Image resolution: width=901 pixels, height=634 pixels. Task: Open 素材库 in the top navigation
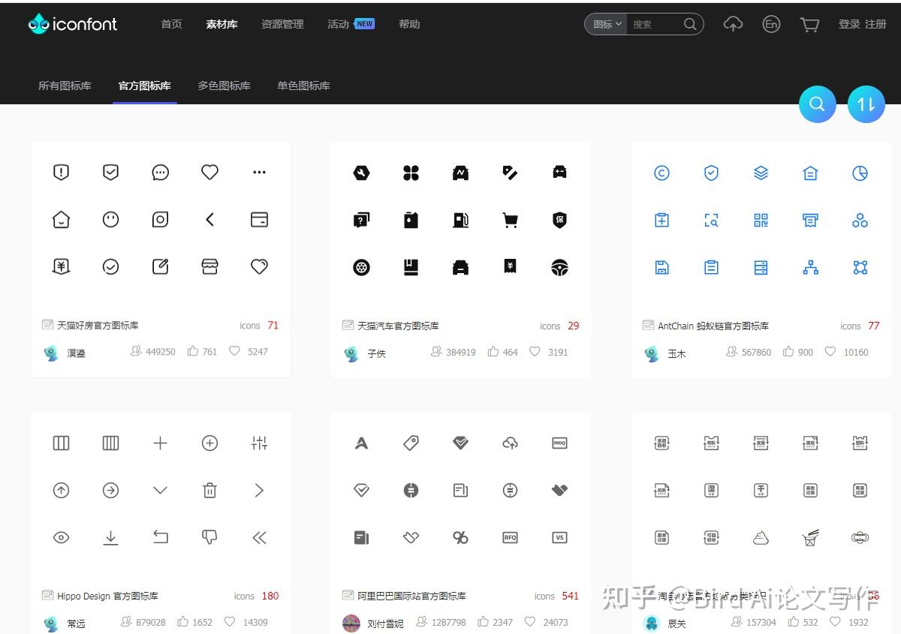pos(221,24)
